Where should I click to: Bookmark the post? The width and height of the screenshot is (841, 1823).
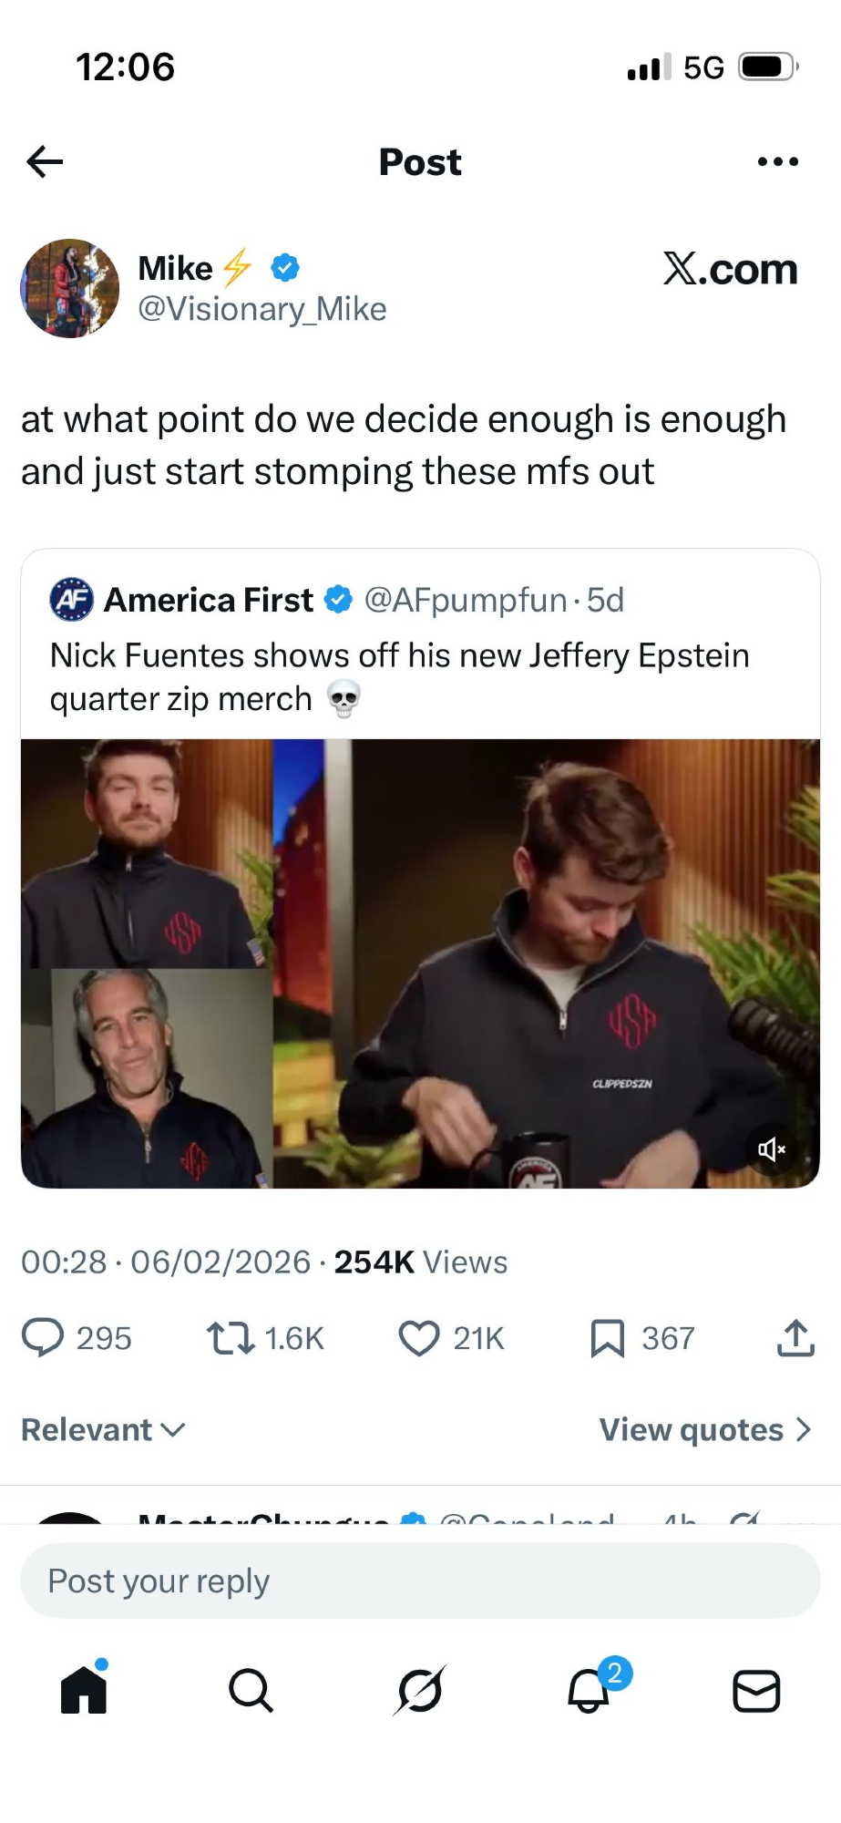coord(608,1338)
